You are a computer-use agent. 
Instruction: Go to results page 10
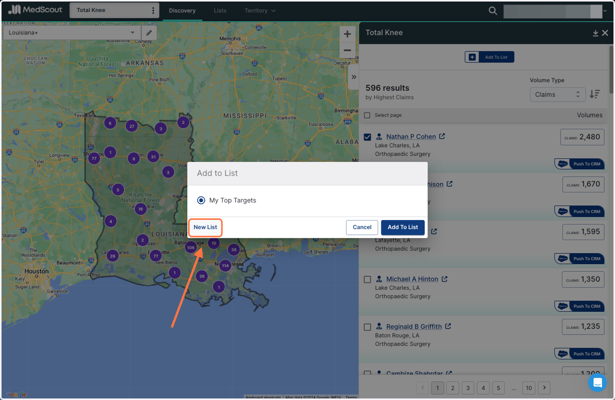pyautogui.click(x=529, y=388)
